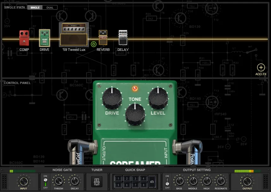The image size is (271, 192).
Task: Click the COMP label text
Action: click(24, 50)
